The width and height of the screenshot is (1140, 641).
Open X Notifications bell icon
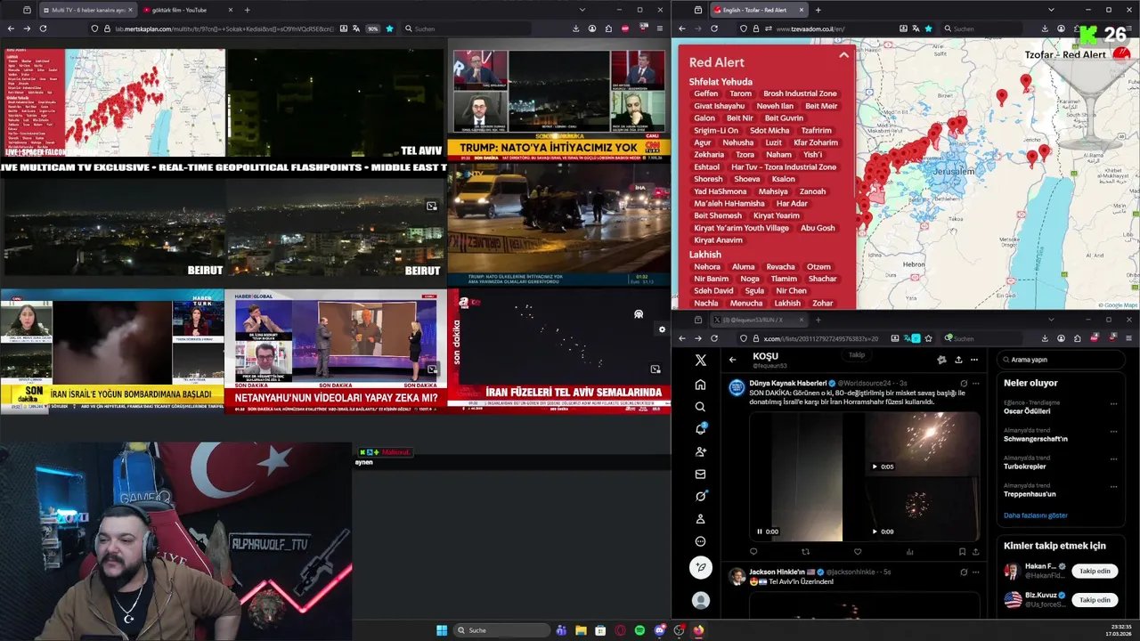coord(701,429)
